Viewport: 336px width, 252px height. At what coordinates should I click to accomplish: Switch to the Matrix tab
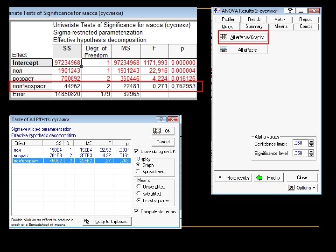(x=280, y=19)
